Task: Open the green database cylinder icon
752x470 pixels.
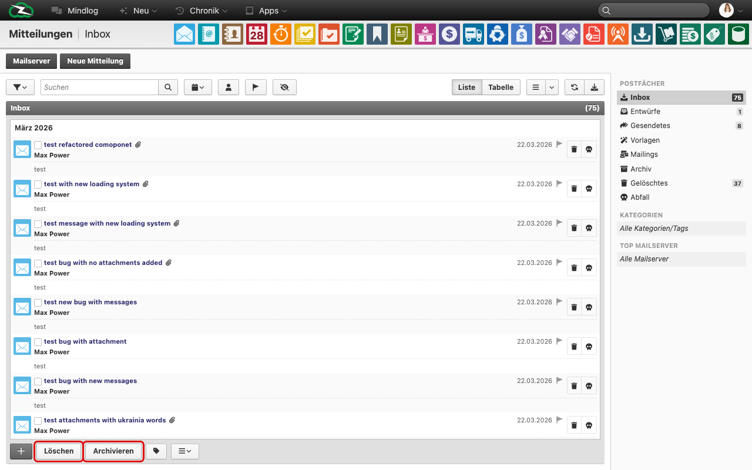Action: point(738,34)
